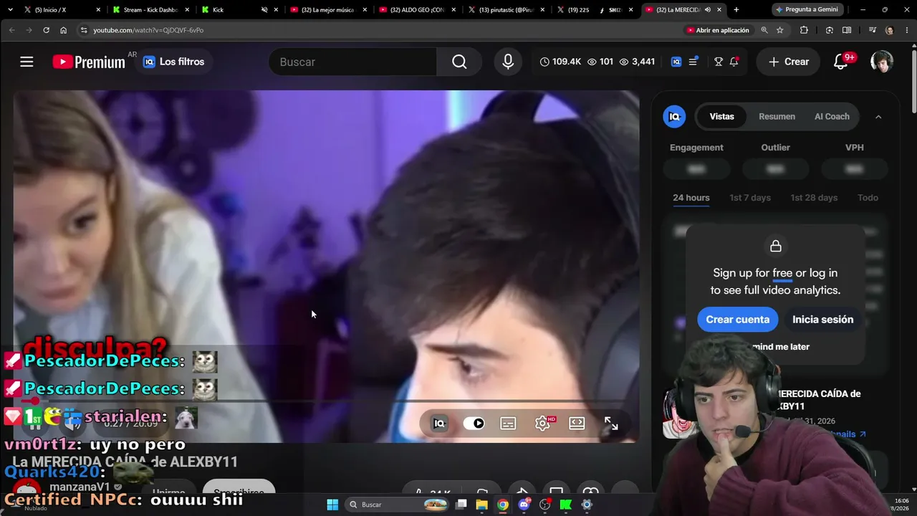917x516 pixels.
Task: Click the vidIQ panel round logo
Action: click(674, 116)
